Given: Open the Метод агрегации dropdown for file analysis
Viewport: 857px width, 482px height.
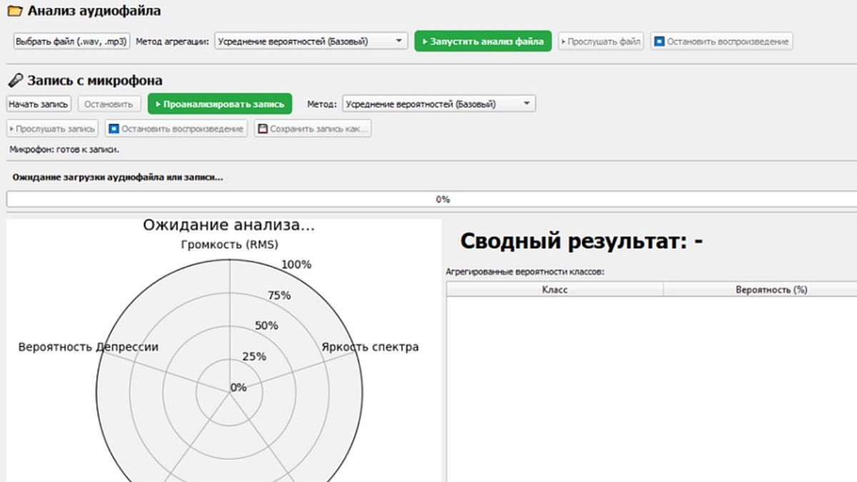Looking at the screenshot, I should [311, 41].
